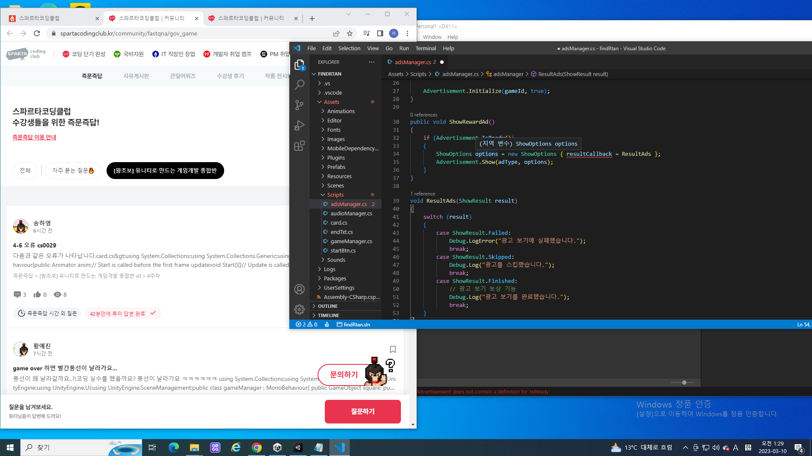
Task: Open the Extensions view in VS Code
Action: point(299,146)
